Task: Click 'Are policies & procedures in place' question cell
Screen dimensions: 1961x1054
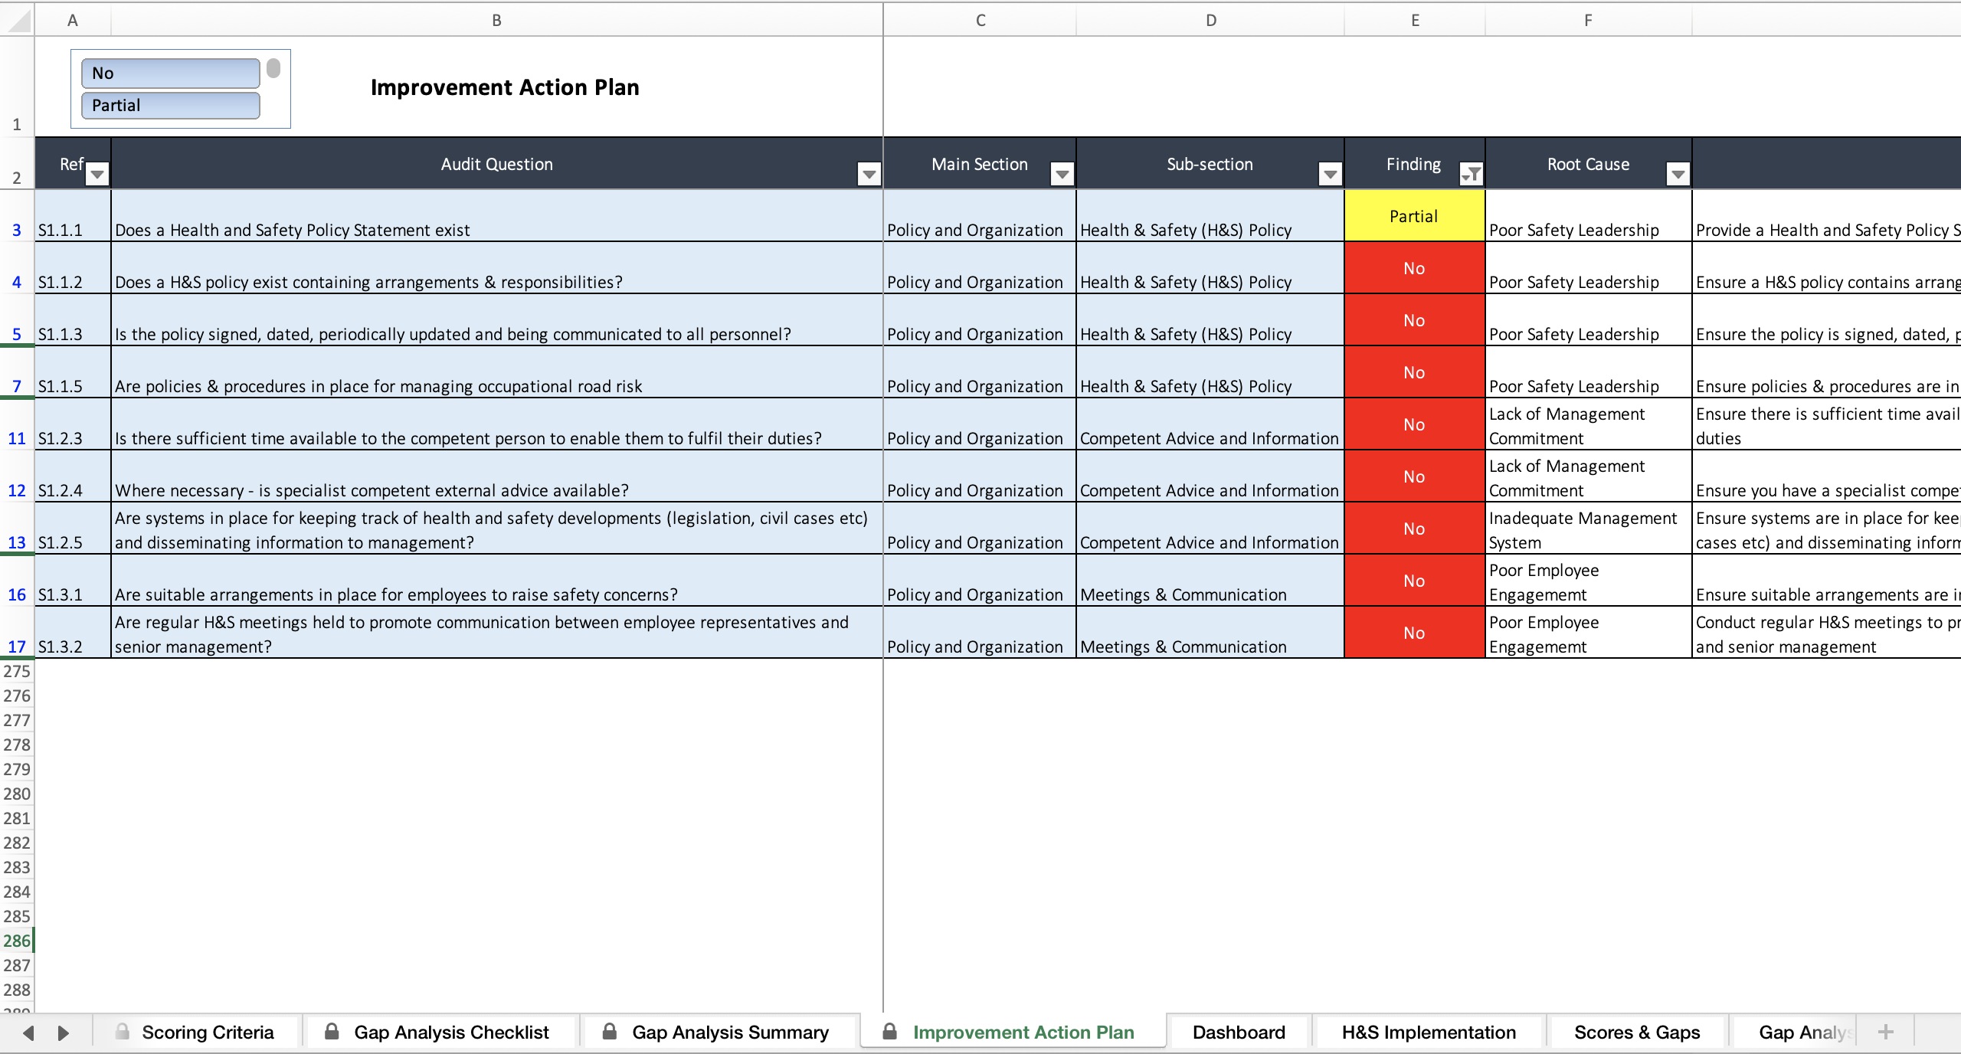Action: (x=497, y=372)
